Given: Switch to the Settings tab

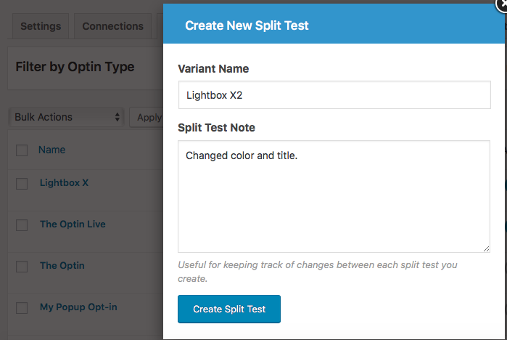Looking at the screenshot, I should coord(41,26).
